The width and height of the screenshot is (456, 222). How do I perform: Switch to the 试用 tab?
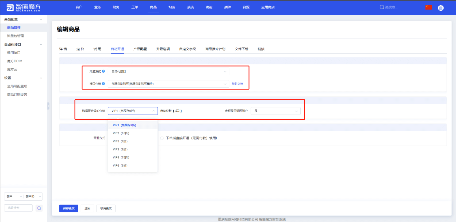pos(97,49)
